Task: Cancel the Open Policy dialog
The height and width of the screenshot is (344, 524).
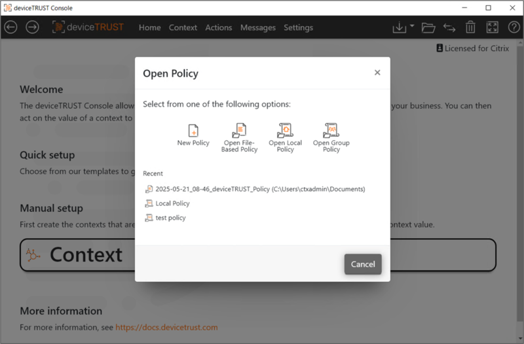Action: (363, 264)
